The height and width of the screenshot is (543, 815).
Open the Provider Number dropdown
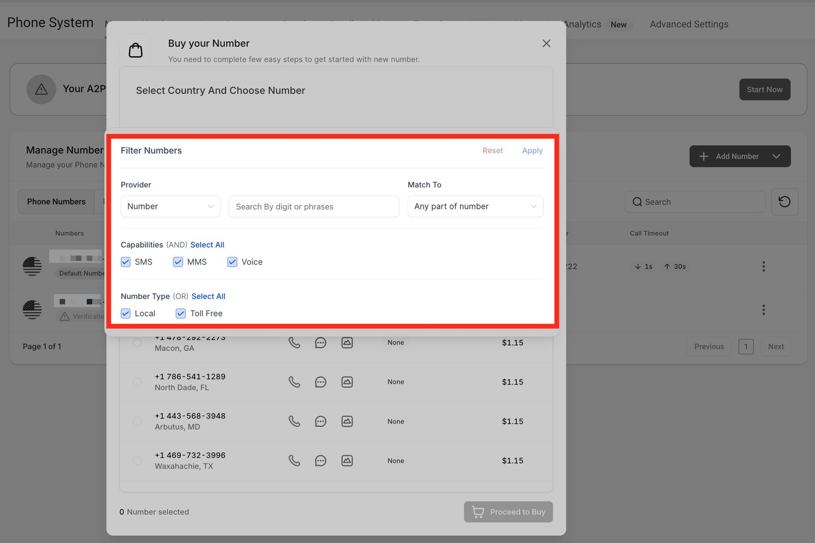click(170, 206)
